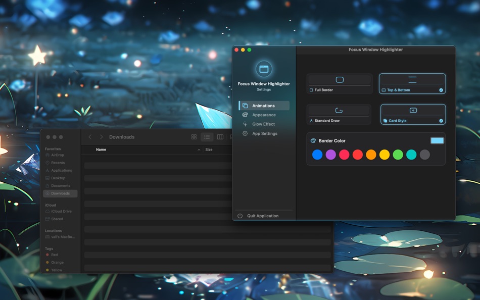Open Recents in Finder sidebar
The width and height of the screenshot is (480, 300).
click(x=58, y=163)
